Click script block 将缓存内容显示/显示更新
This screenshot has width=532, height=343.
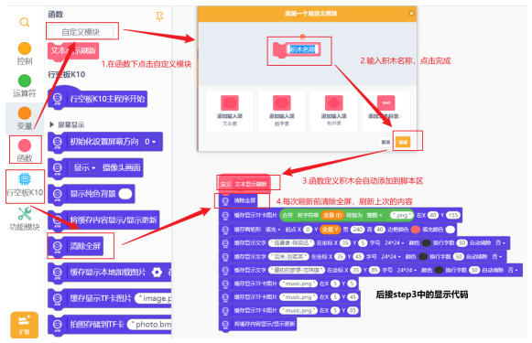pos(258,324)
